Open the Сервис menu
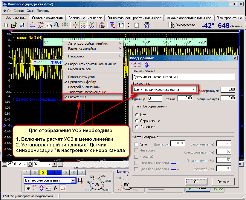 pyautogui.click(x=19, y=11)
